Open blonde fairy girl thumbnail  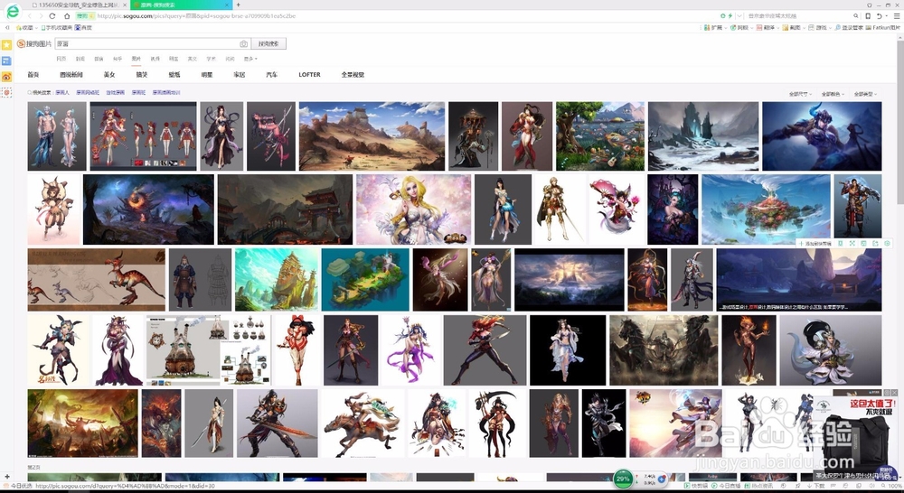(413, 209)
